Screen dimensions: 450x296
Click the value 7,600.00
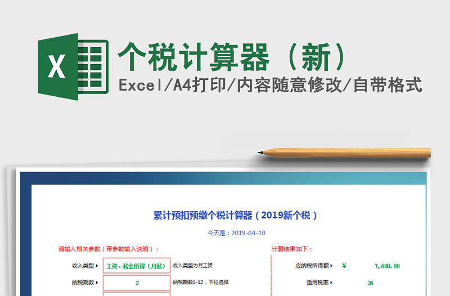387,266
